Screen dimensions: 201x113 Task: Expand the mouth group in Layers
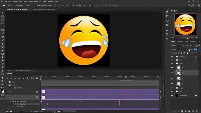175,88
